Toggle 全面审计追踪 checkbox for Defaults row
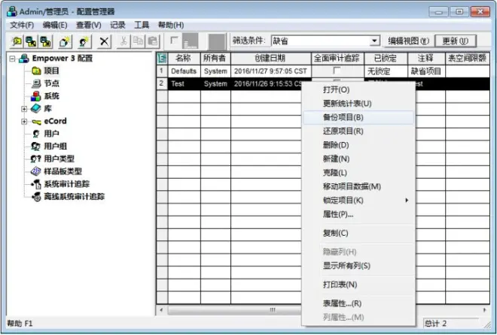Image resolution: width=497 pixels, height=335 pixels. tap(337, 71)
